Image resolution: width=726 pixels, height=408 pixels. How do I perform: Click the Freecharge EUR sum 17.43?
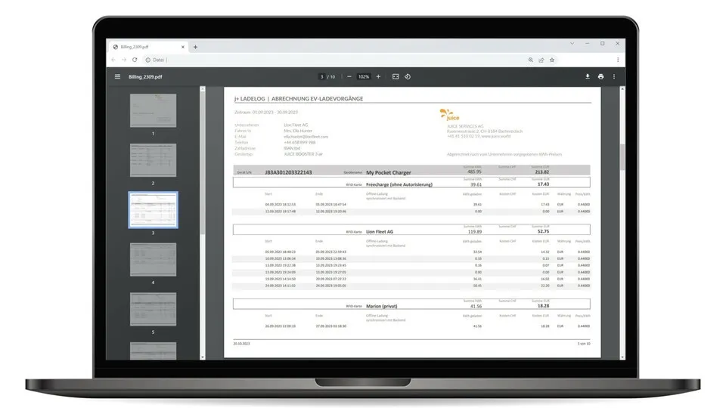pyautogui.click(x=543, y=184)
